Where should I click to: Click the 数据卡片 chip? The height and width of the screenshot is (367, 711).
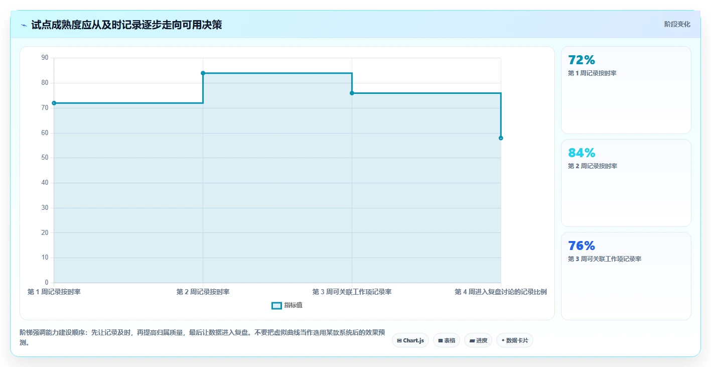coord(515,340)
